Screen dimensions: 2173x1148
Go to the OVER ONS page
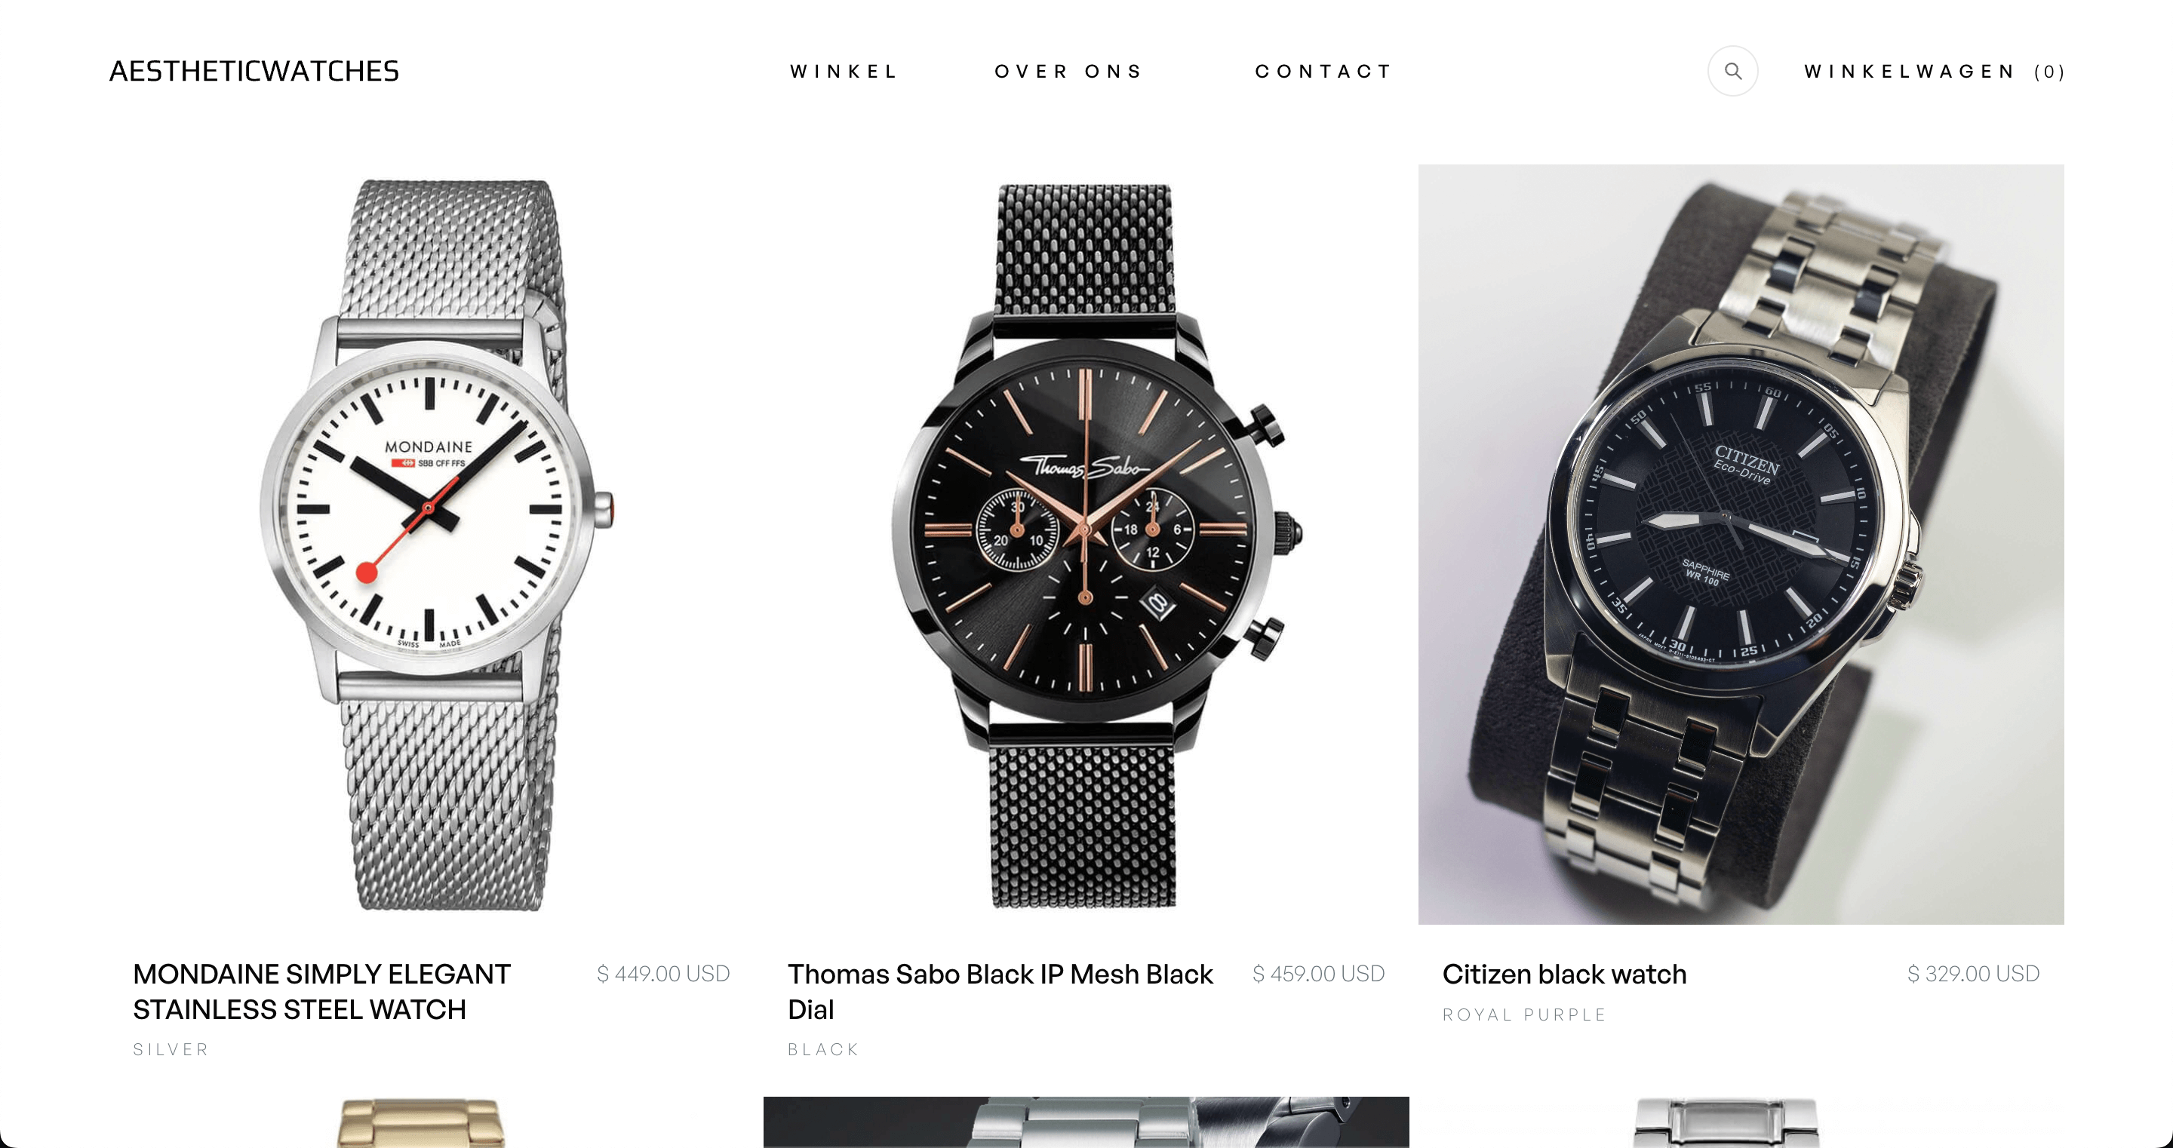(x=1069, y=72)
